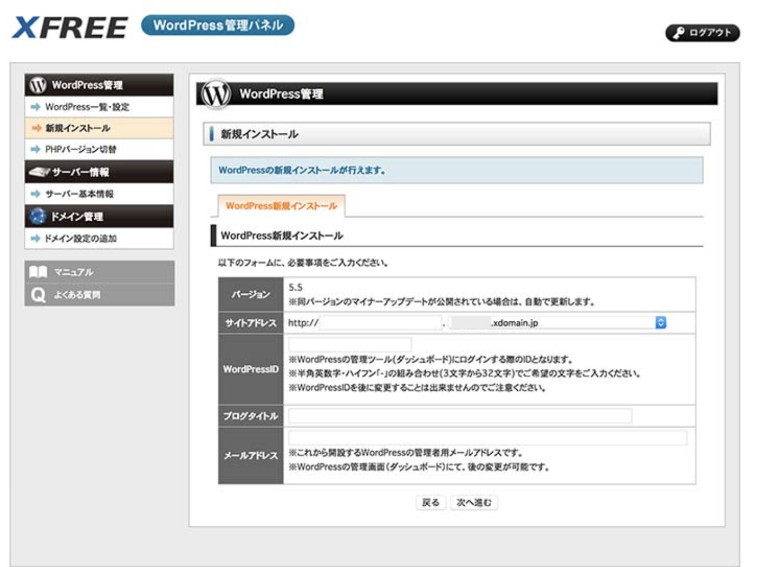The image size is (768, 567).
Task: Click the 戻る button
Action: coord(431,502)
